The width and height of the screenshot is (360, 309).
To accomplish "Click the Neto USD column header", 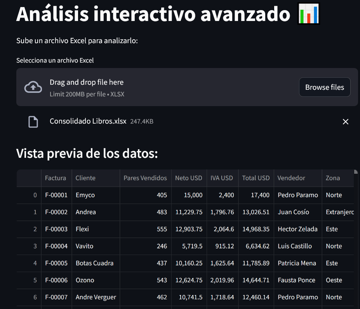I will [x=189, y=178].
